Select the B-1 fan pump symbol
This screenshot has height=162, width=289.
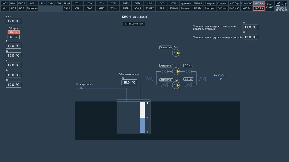point(176,53)
